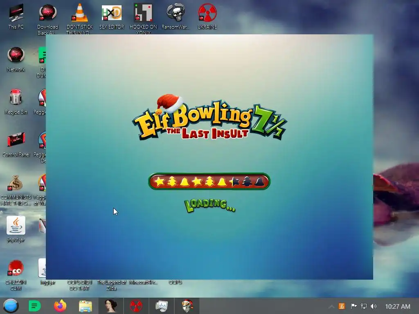The width and height of the screenshot is (419, 314).
Task: Open the Recycle Bin
Action: point(16,101)
